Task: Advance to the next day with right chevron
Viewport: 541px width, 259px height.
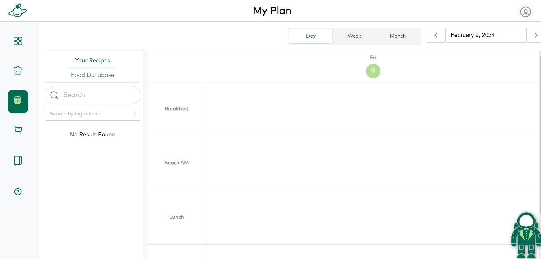Action: [x=536, y=35]
